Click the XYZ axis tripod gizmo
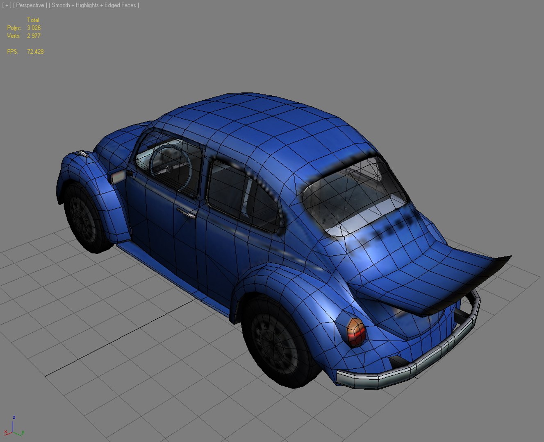The height and width of the screenshot is (442, 544). 14,426
